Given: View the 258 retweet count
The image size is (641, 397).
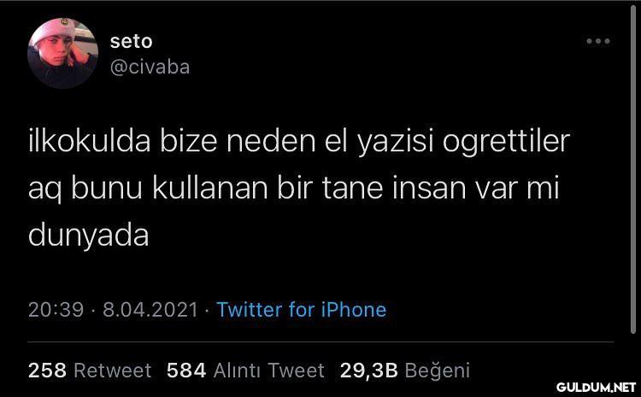Looking at the screenshot, I should tap(47, 371).
